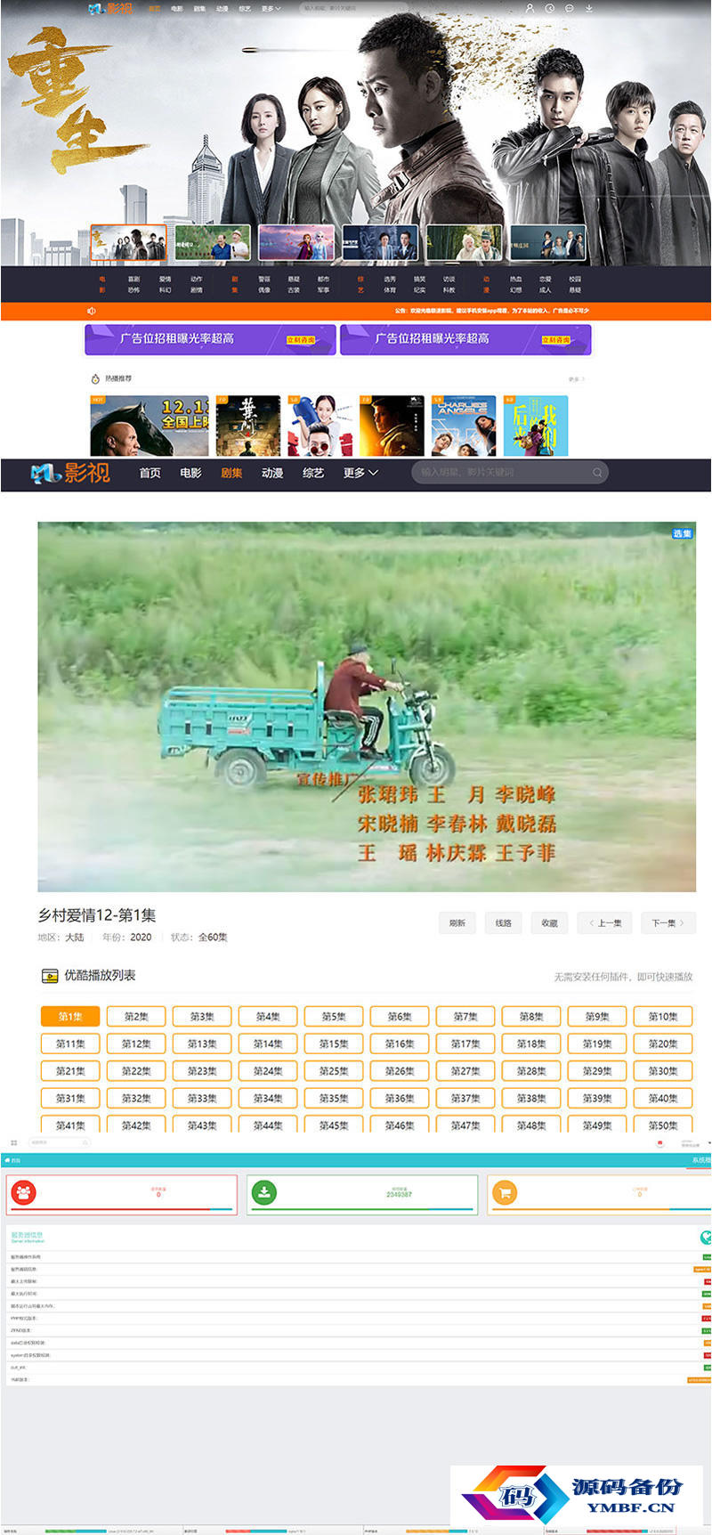Go to previous episode with 上一集

coord(605,922)
